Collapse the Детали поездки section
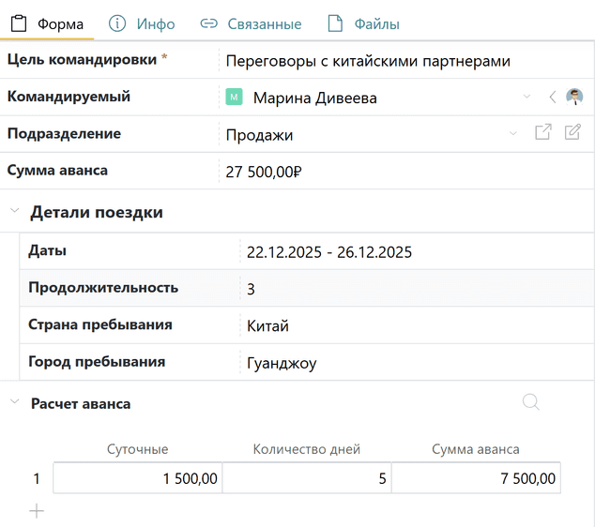 click(14, 212)
